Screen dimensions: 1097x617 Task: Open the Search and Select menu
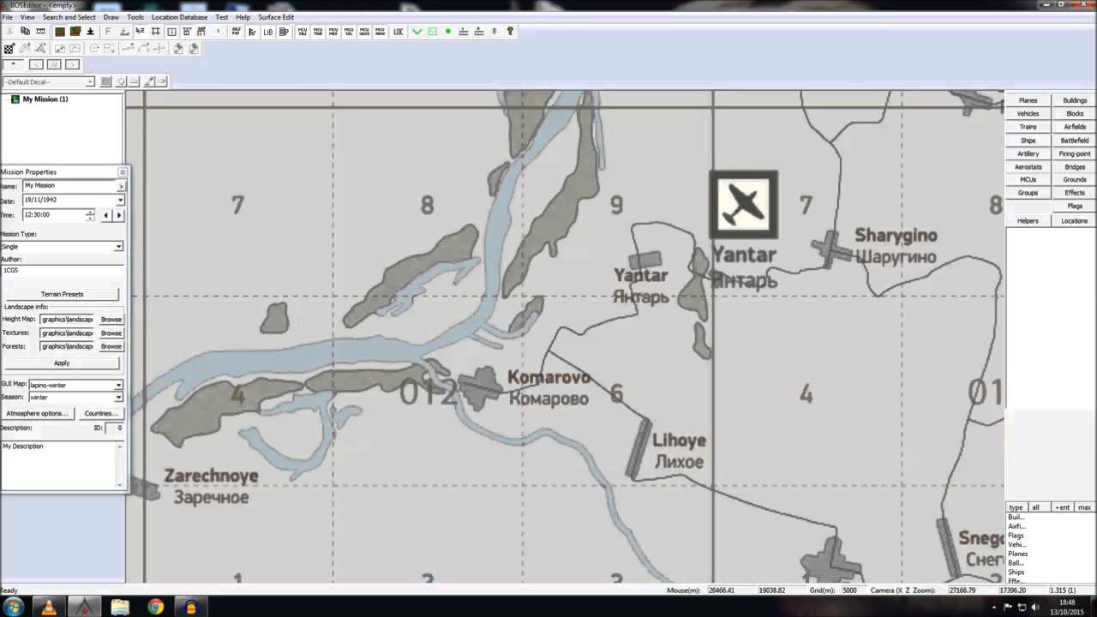69,17
